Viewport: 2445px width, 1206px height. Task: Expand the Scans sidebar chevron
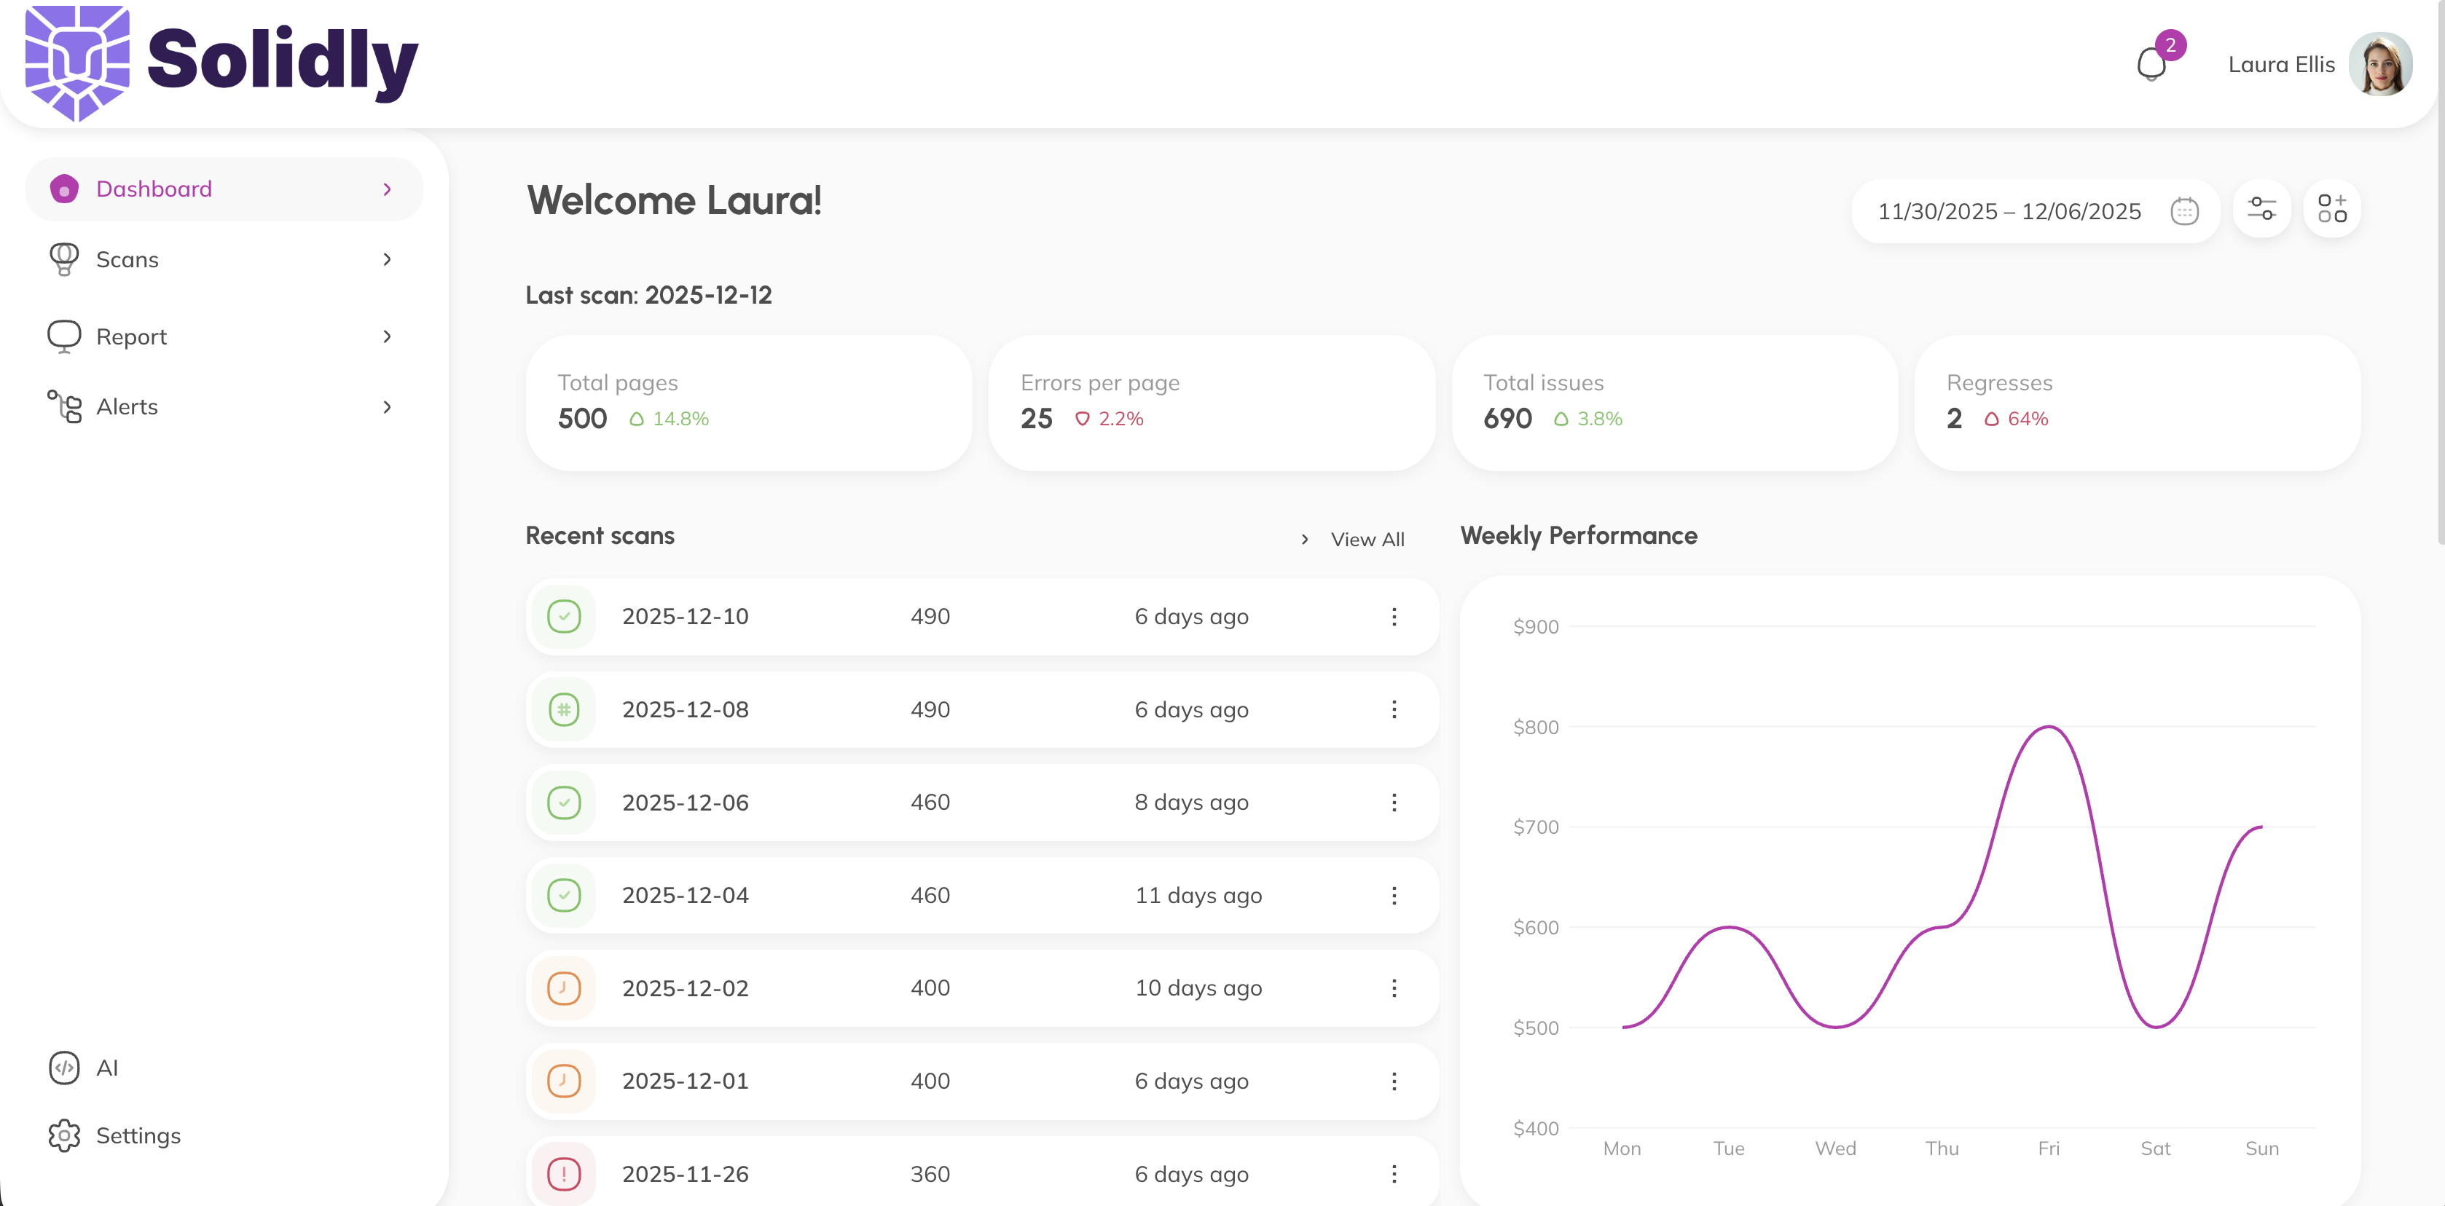[x=386, y=259]
